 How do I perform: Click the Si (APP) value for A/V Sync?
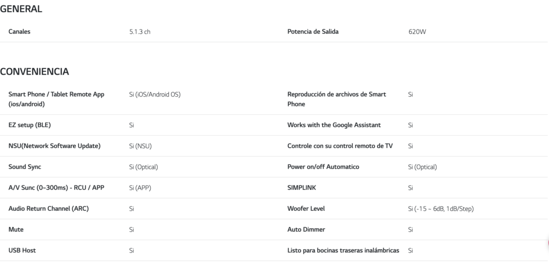click(x=140, y=188)
